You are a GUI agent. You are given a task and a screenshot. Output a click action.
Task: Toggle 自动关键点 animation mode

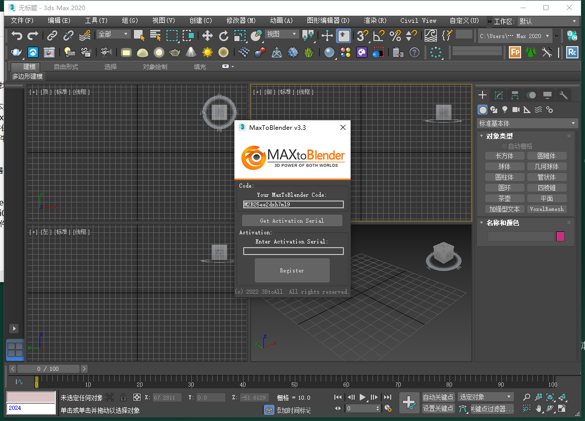tap(438, 397)
